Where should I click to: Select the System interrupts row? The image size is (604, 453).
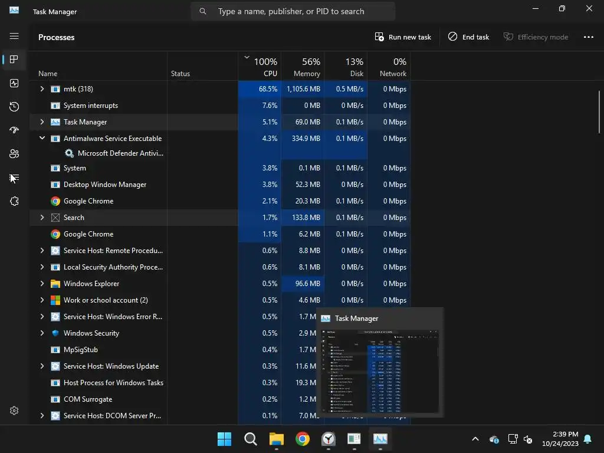[220, 106]
